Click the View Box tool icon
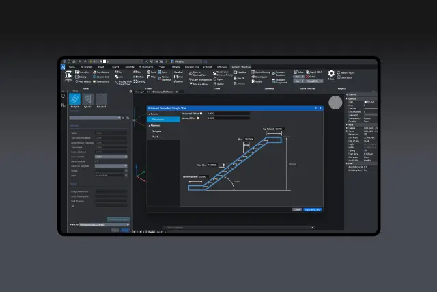The image size is (437, 292). [235, 72]
